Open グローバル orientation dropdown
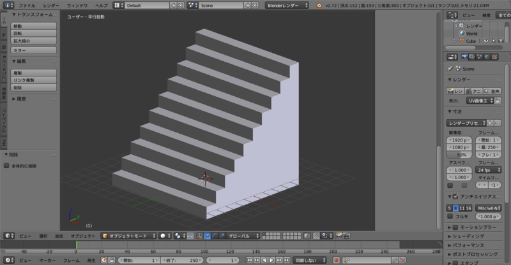 tap(243, 236)
